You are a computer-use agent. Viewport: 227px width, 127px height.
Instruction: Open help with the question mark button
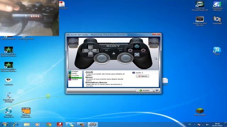[157, 90]
